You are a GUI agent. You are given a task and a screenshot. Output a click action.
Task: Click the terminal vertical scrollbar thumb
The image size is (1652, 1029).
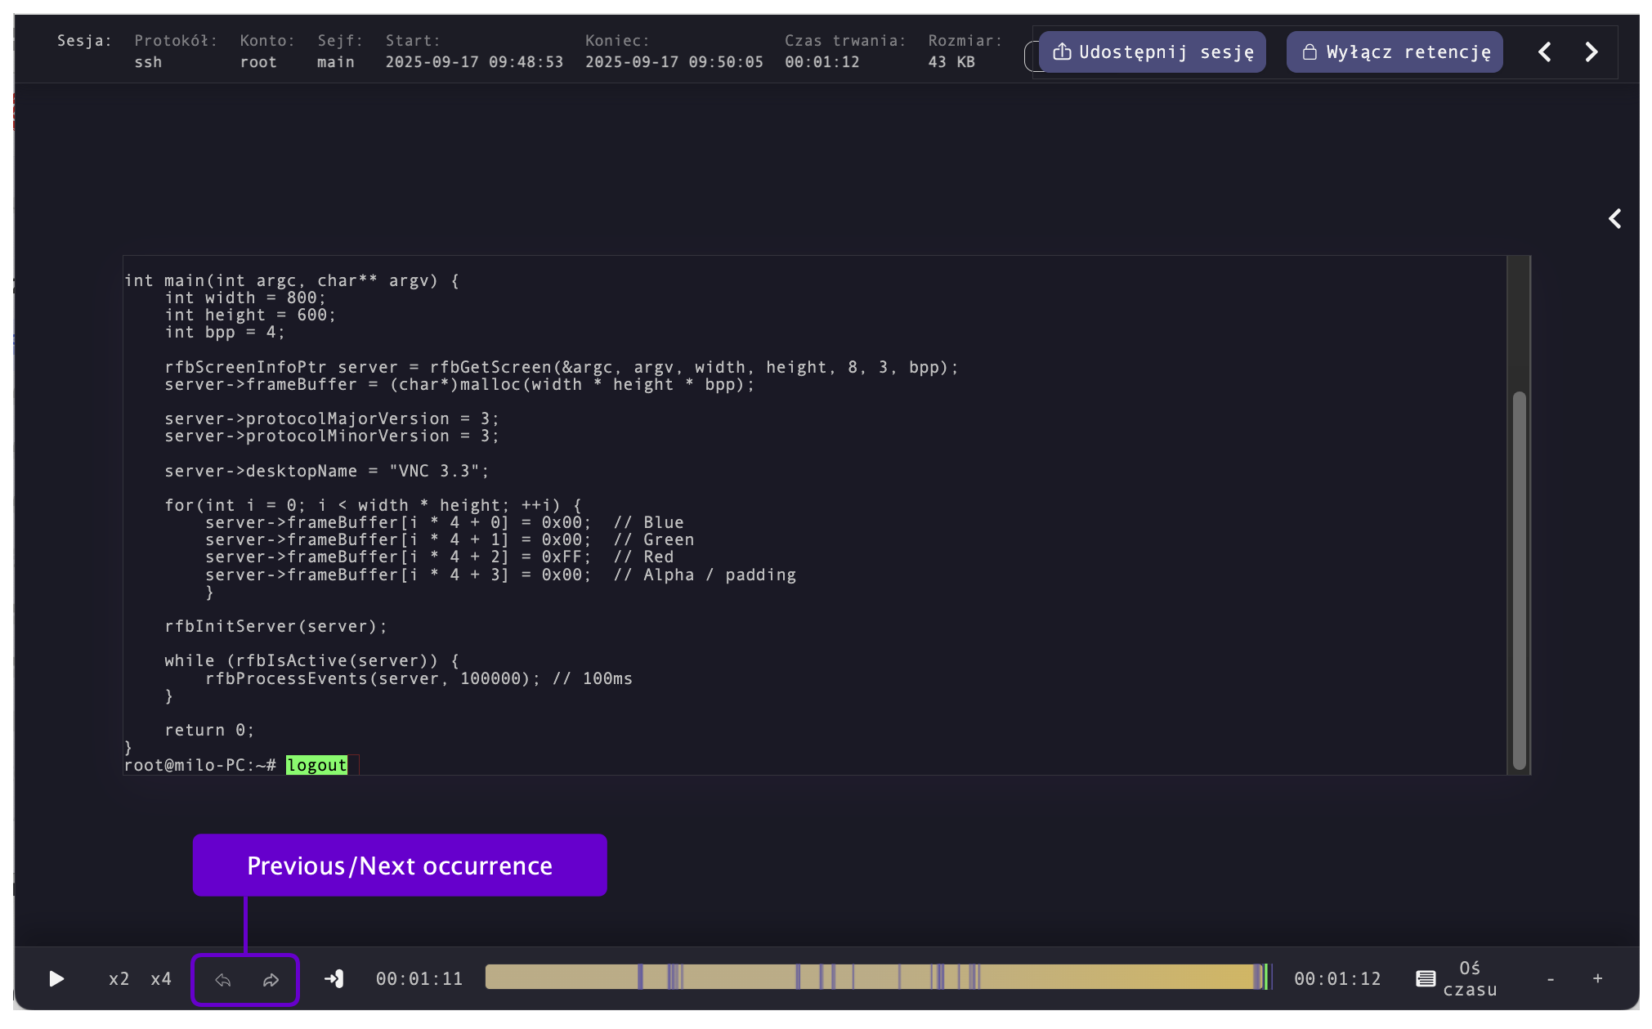[x=1519, y=580]
